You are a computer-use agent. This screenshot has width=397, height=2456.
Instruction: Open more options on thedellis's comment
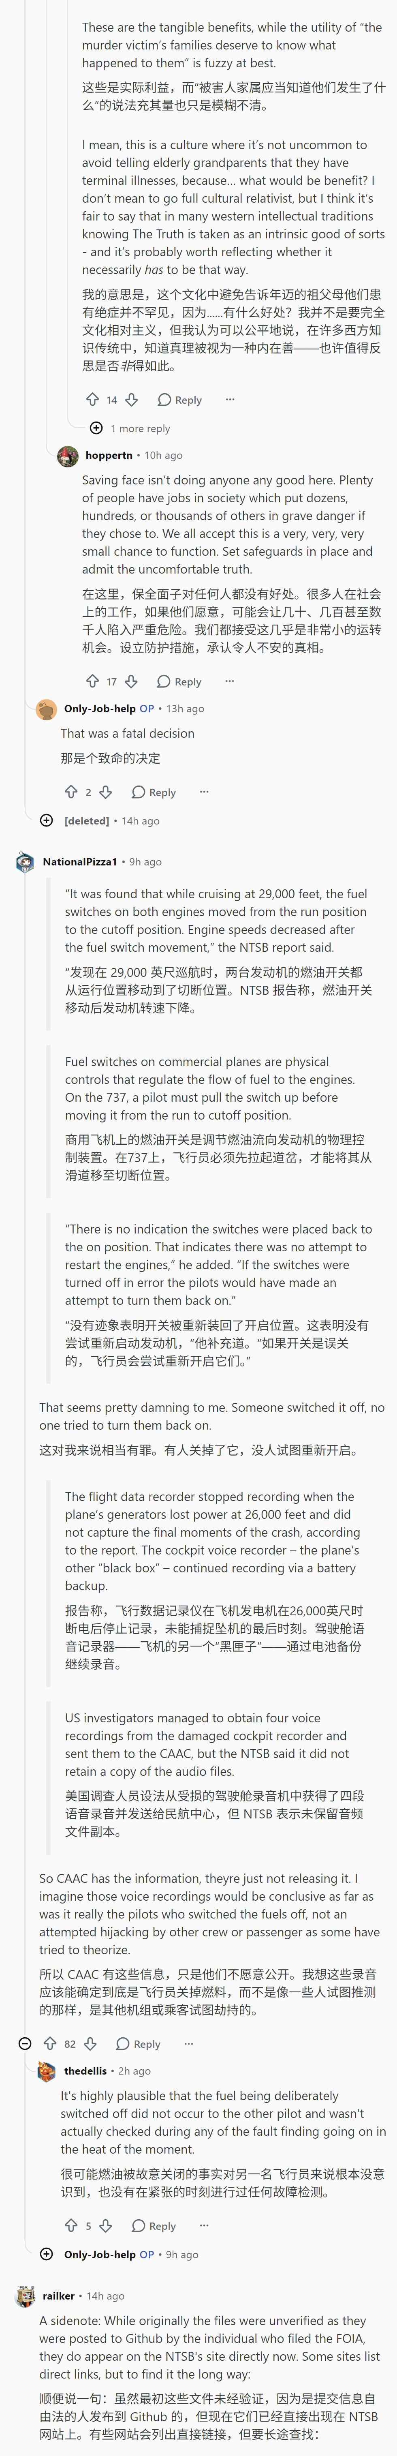[204, 2225]
